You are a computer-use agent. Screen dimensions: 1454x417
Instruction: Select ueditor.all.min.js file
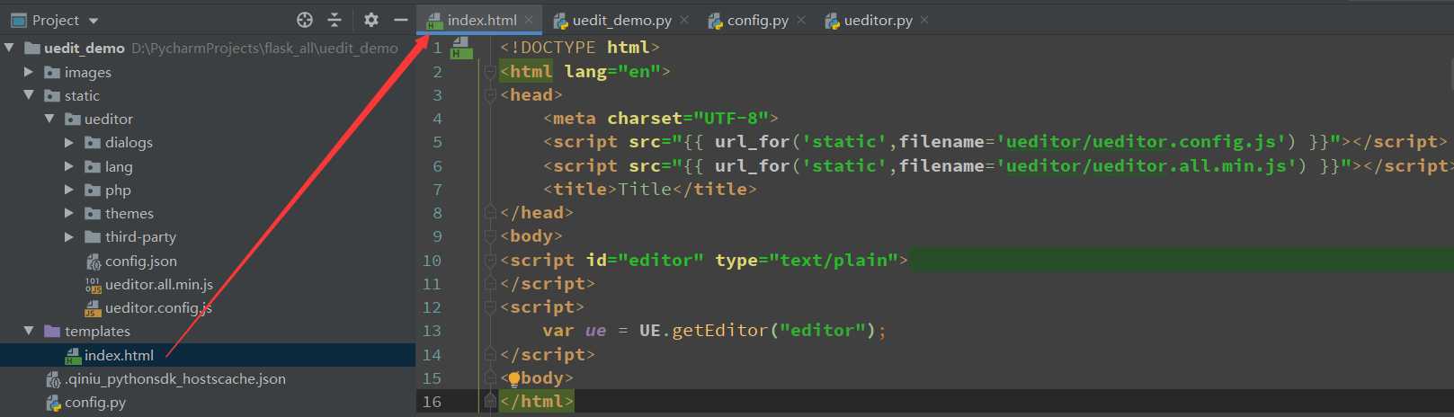[159, 284]
